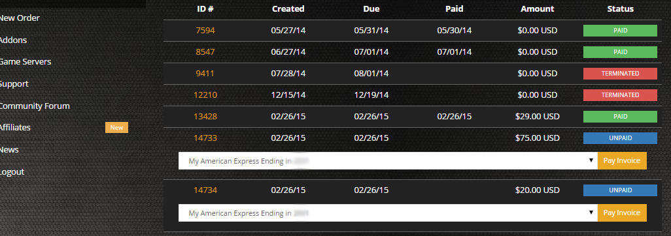This screenshot has width=671, height=236.
Task: Open invoice 7594
Action: coord(205,31)
